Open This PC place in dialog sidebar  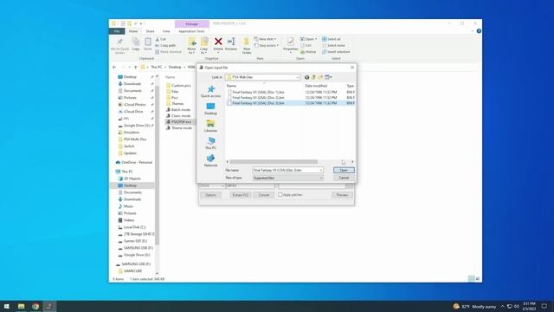210,143
